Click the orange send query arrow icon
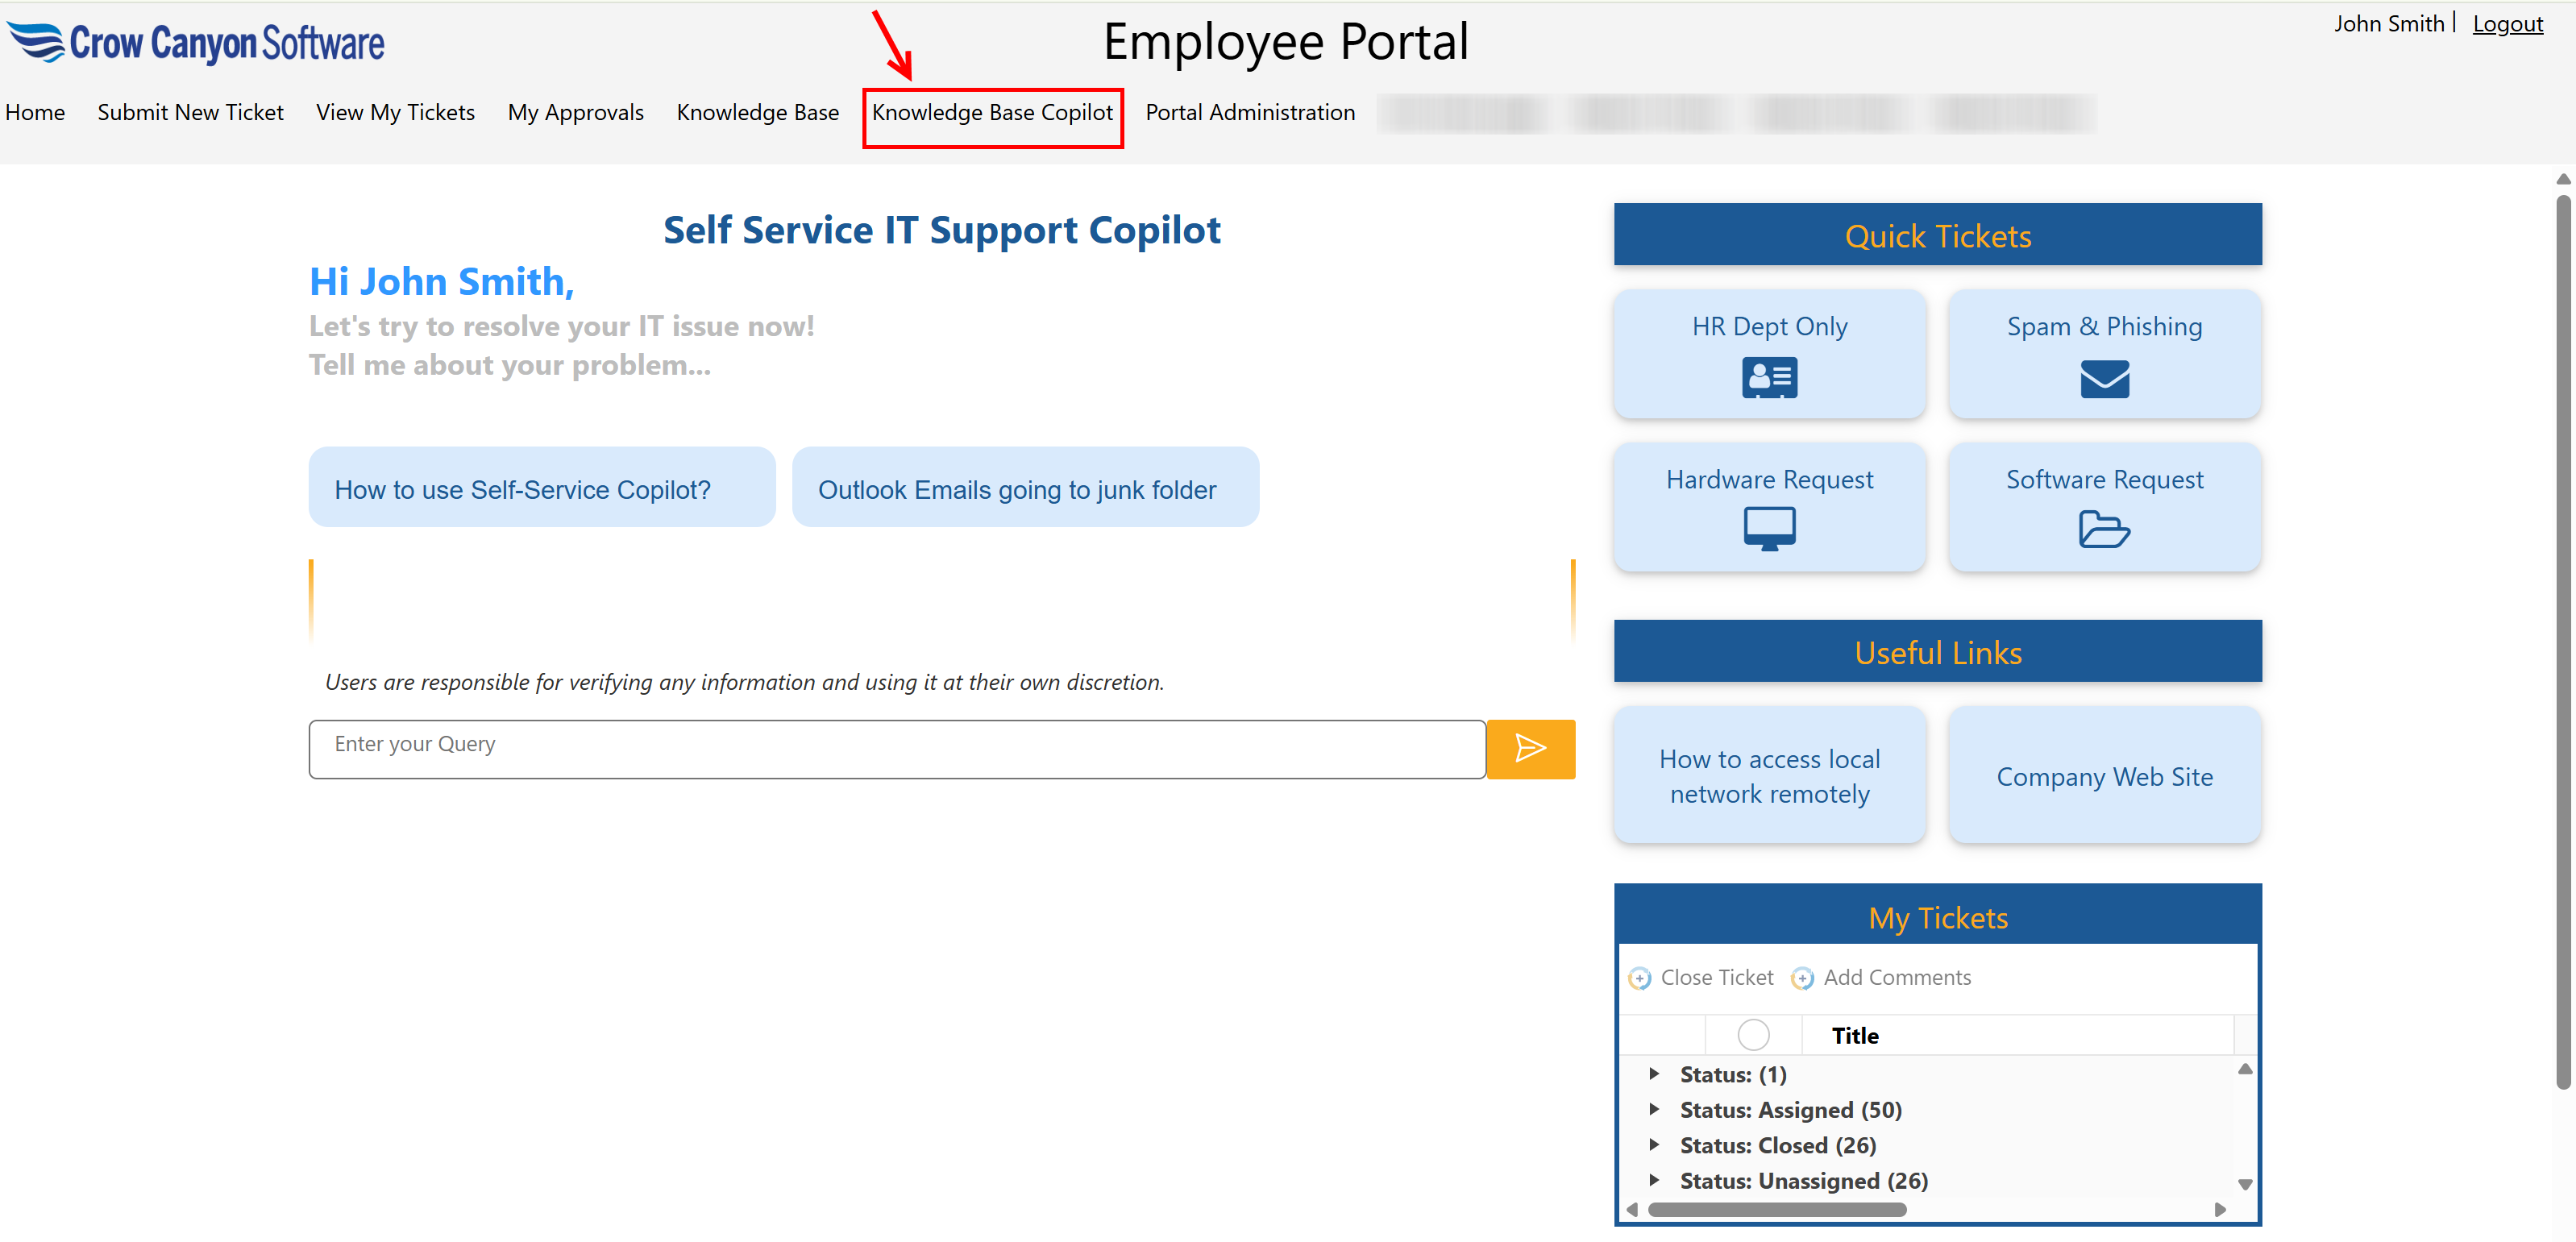The width and height of the screenshot is (2576, 1242). coord(1529,748)
